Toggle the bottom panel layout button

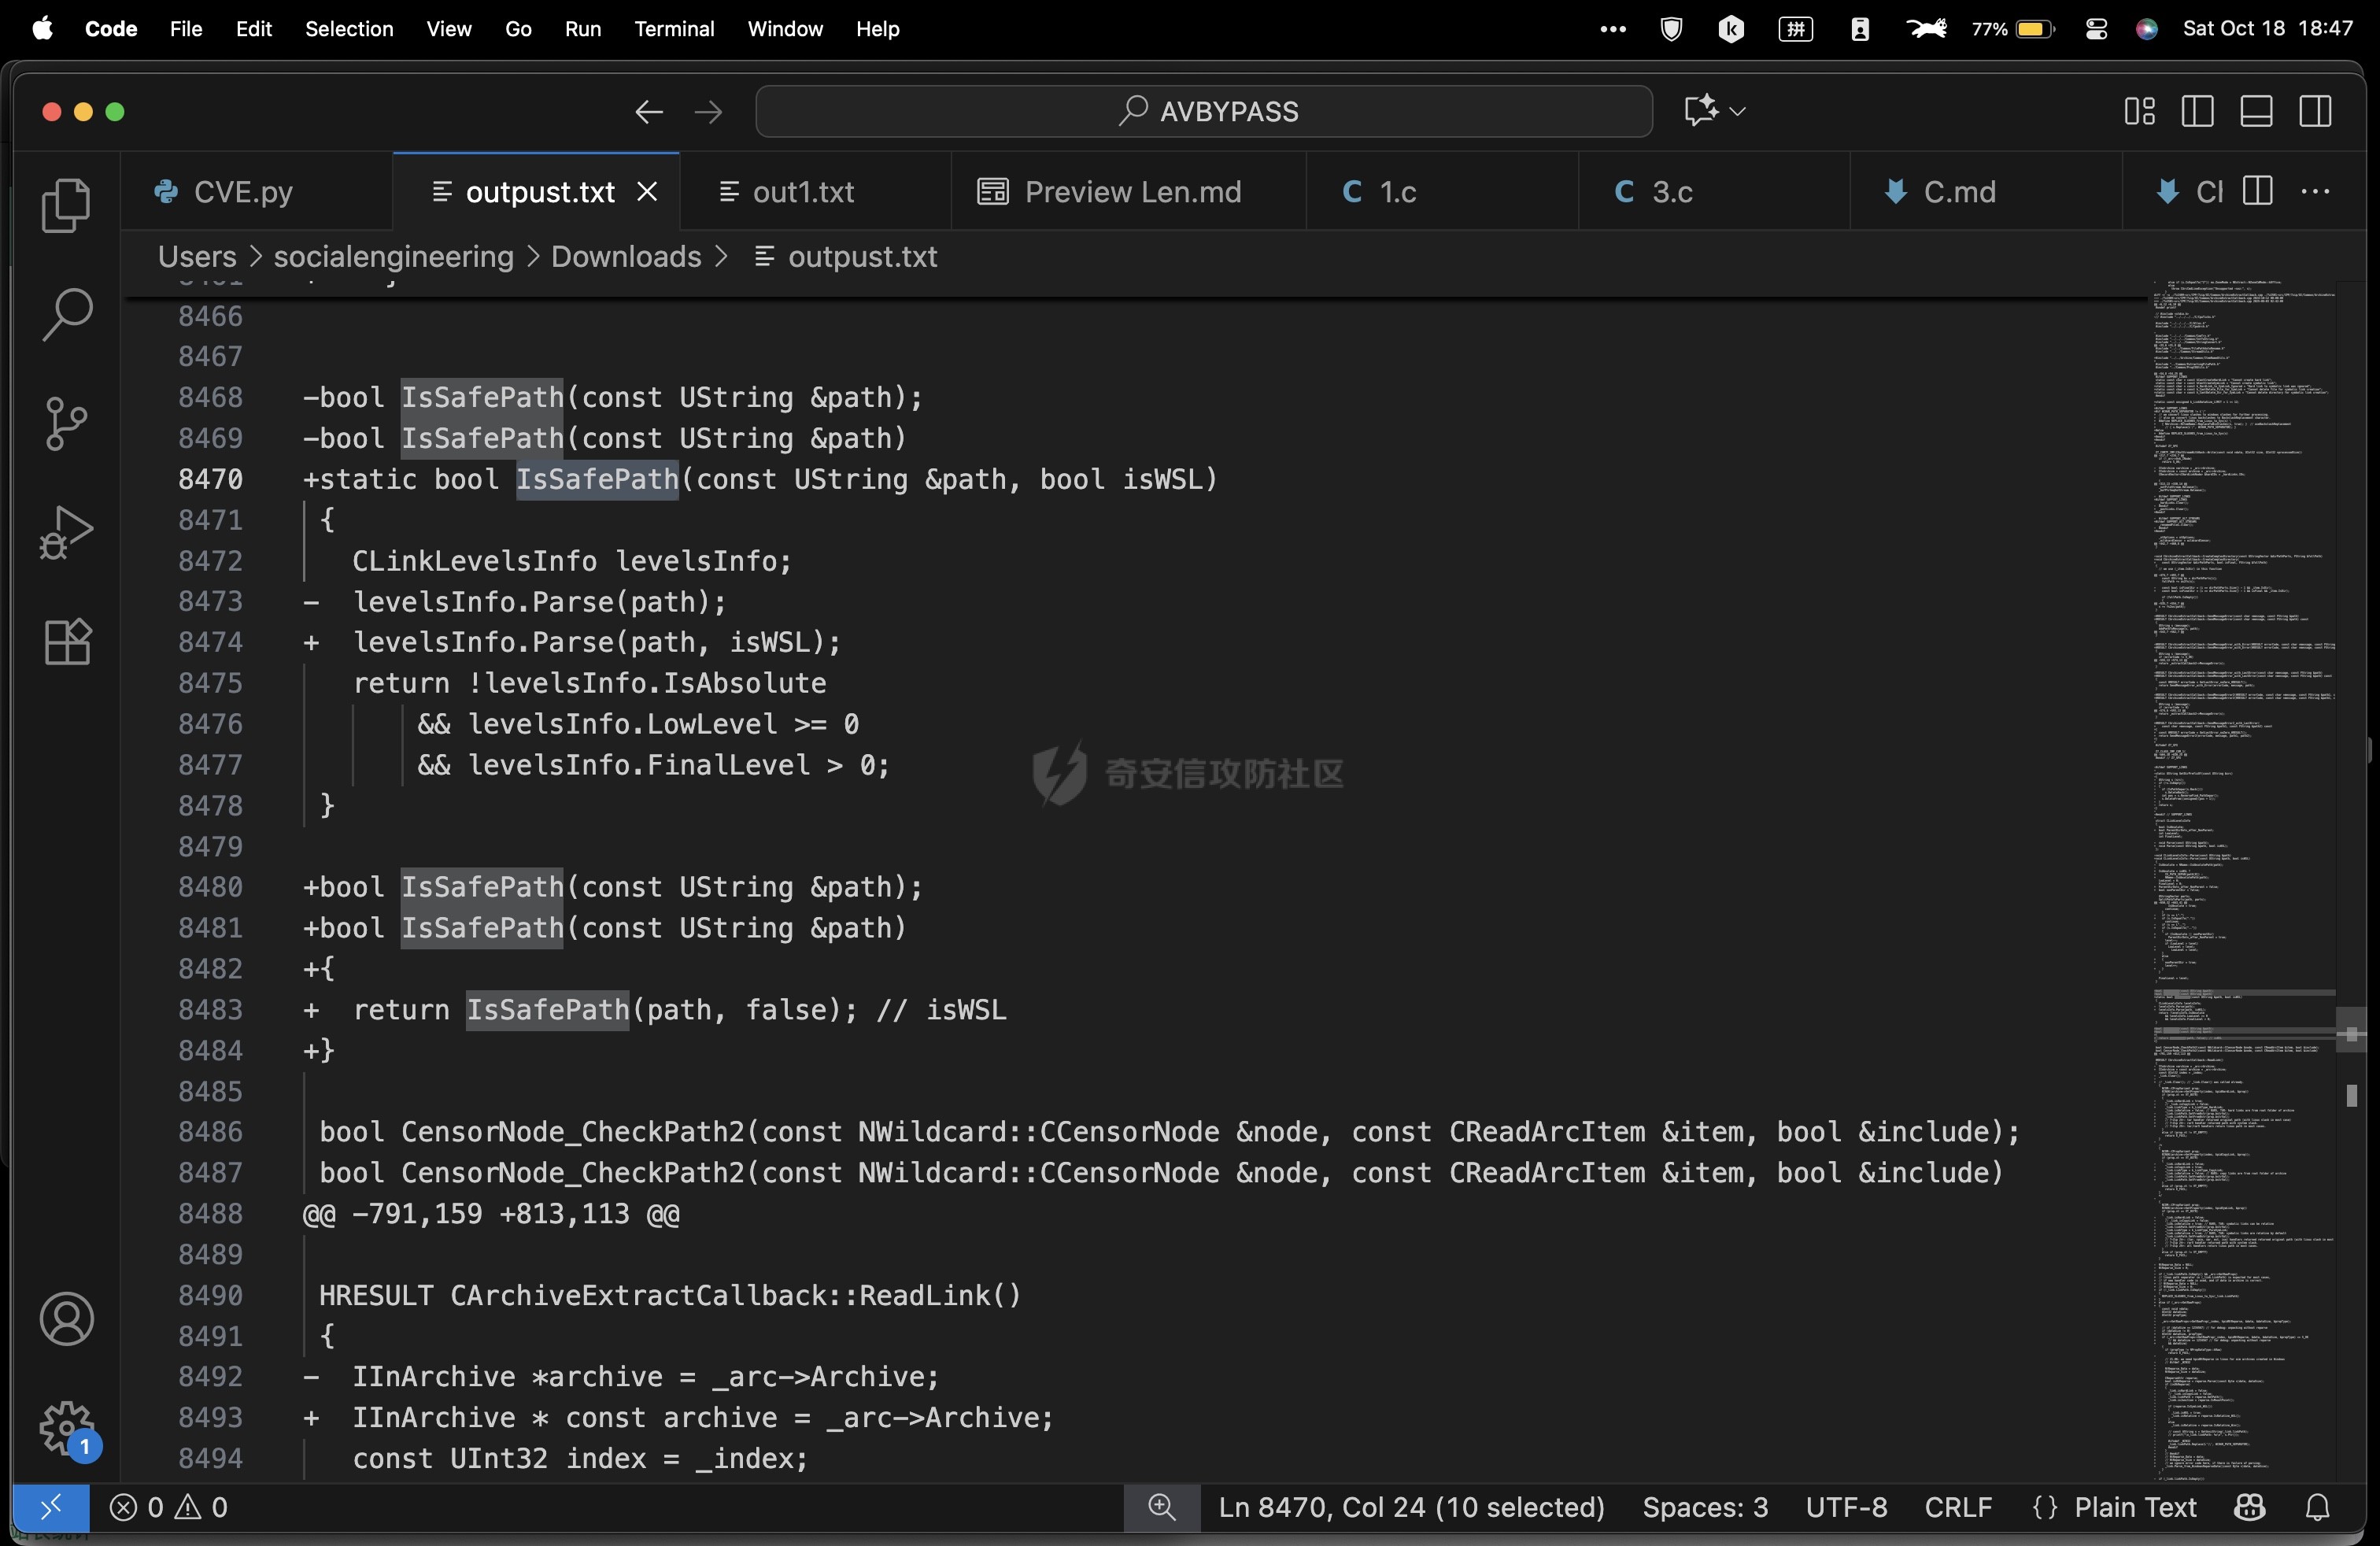(2256, 111)
